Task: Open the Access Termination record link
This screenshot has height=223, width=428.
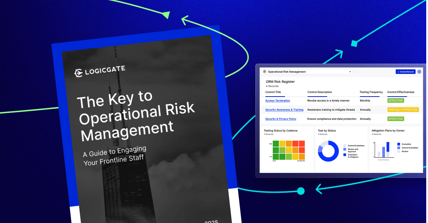Action: 277,100
